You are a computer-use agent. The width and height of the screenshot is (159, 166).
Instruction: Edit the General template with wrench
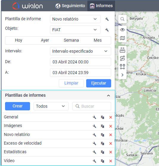click(95, 117)
